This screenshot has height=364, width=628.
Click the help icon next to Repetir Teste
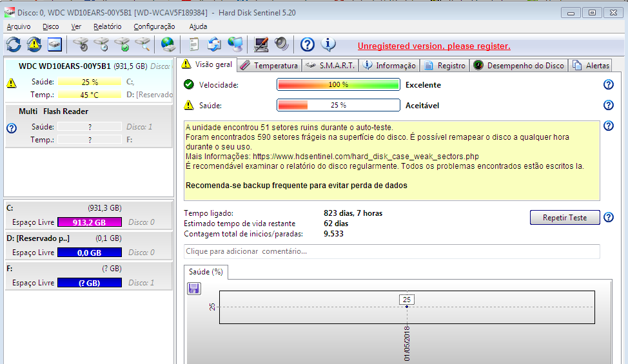(609, 217)
